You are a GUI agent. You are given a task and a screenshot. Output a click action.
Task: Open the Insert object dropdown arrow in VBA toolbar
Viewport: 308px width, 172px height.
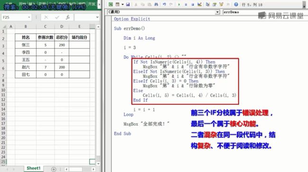123,4
